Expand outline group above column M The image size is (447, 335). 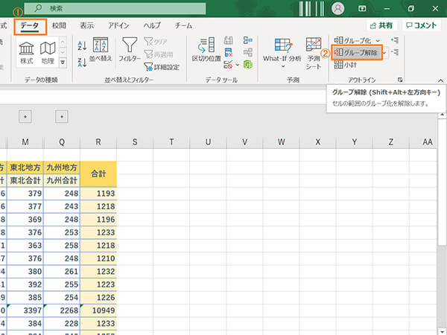pyautogui.click(x=25, y=116)
